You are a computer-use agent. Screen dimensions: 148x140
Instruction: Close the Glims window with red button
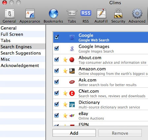tap(5, 3)
